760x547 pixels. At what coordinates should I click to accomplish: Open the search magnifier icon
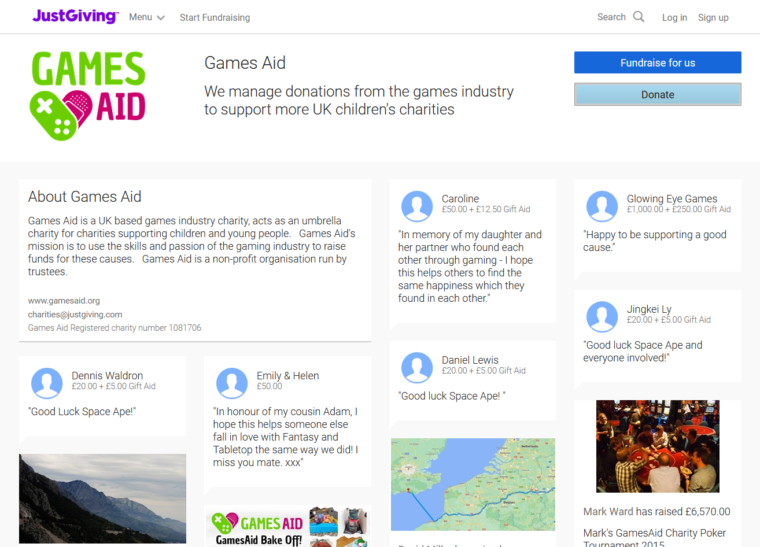point(639,17)
